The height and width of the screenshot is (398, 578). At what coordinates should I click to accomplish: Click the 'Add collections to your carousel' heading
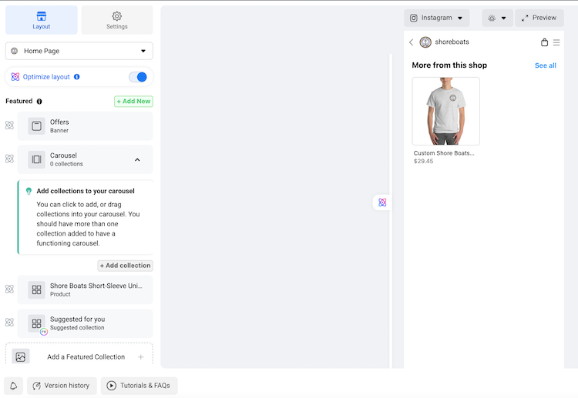pos(85,191)
